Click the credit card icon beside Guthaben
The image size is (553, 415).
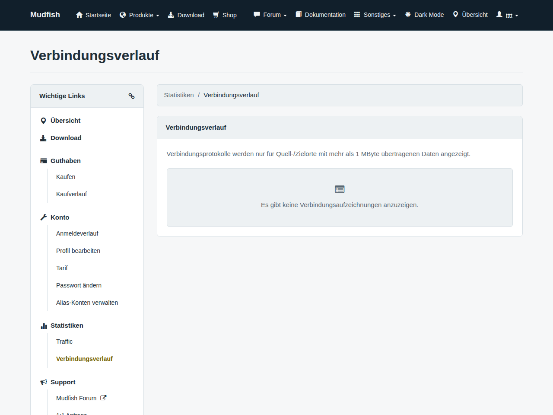(x=44, y=161)
